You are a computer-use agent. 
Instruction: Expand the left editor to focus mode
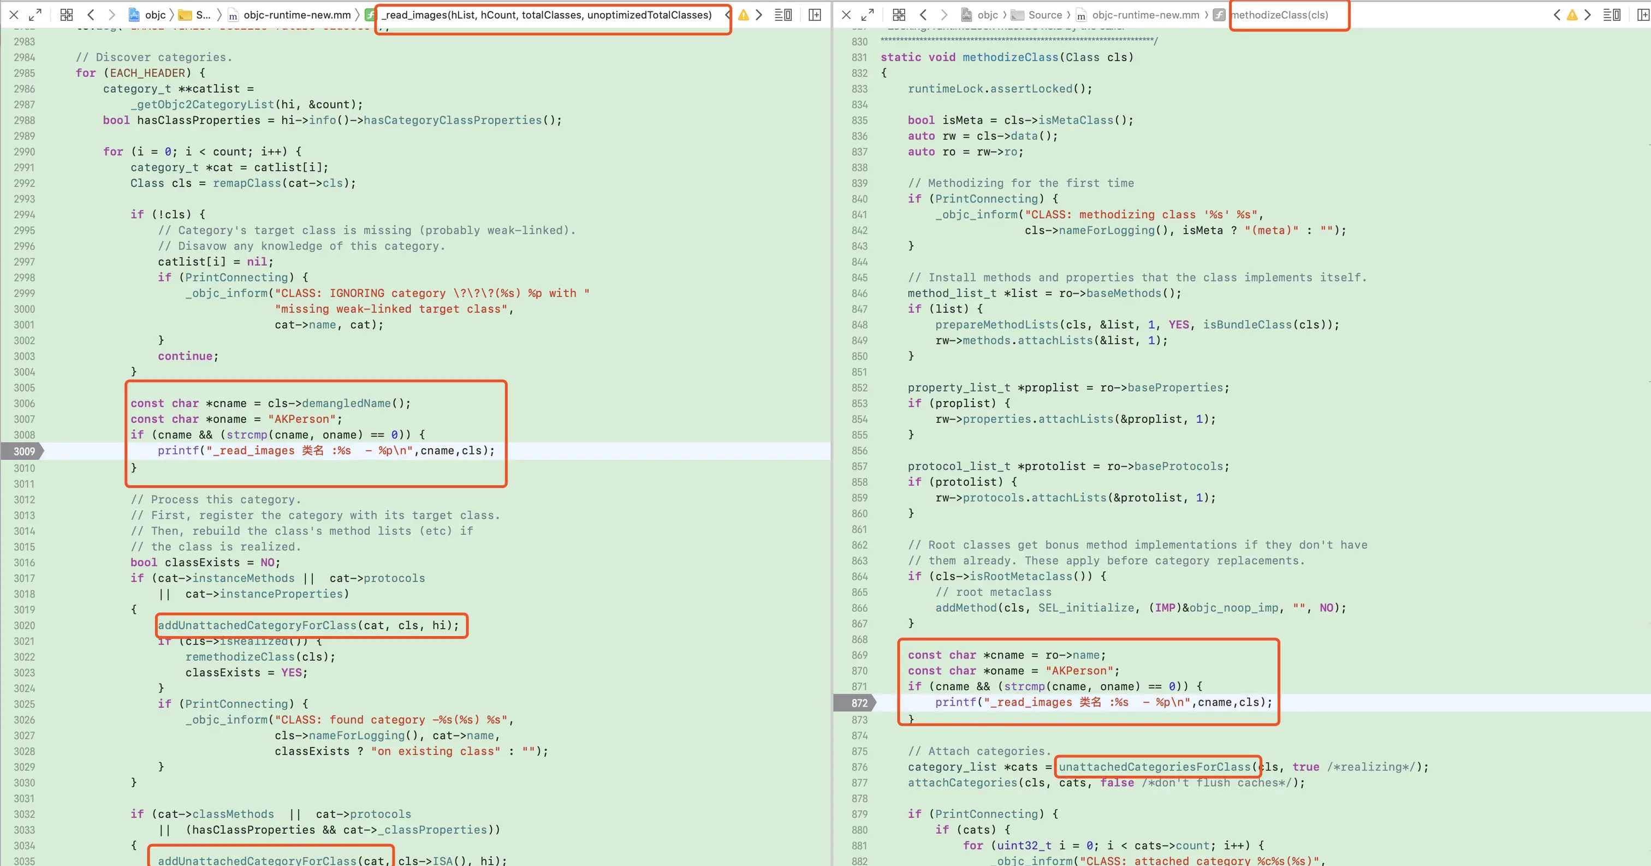pyautogui.click(x=36, y=14)
